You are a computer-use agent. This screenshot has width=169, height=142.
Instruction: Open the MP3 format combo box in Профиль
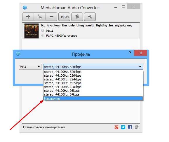point(30,67)
